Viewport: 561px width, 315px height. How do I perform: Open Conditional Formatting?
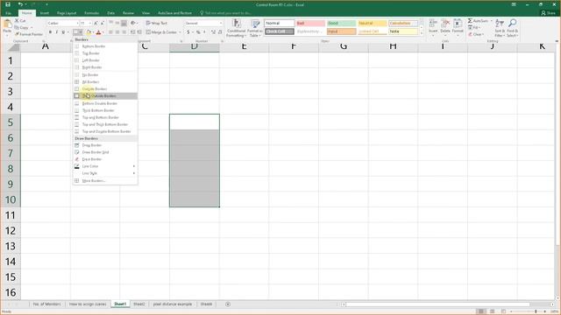pos(236,28)
